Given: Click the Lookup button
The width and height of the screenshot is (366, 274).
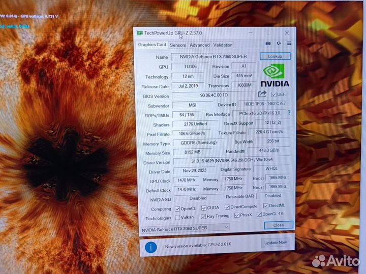Looking at the screenshot, I should point(275,56).
